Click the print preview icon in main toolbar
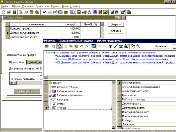The image size is (176, 132). (x=21, y=12)
